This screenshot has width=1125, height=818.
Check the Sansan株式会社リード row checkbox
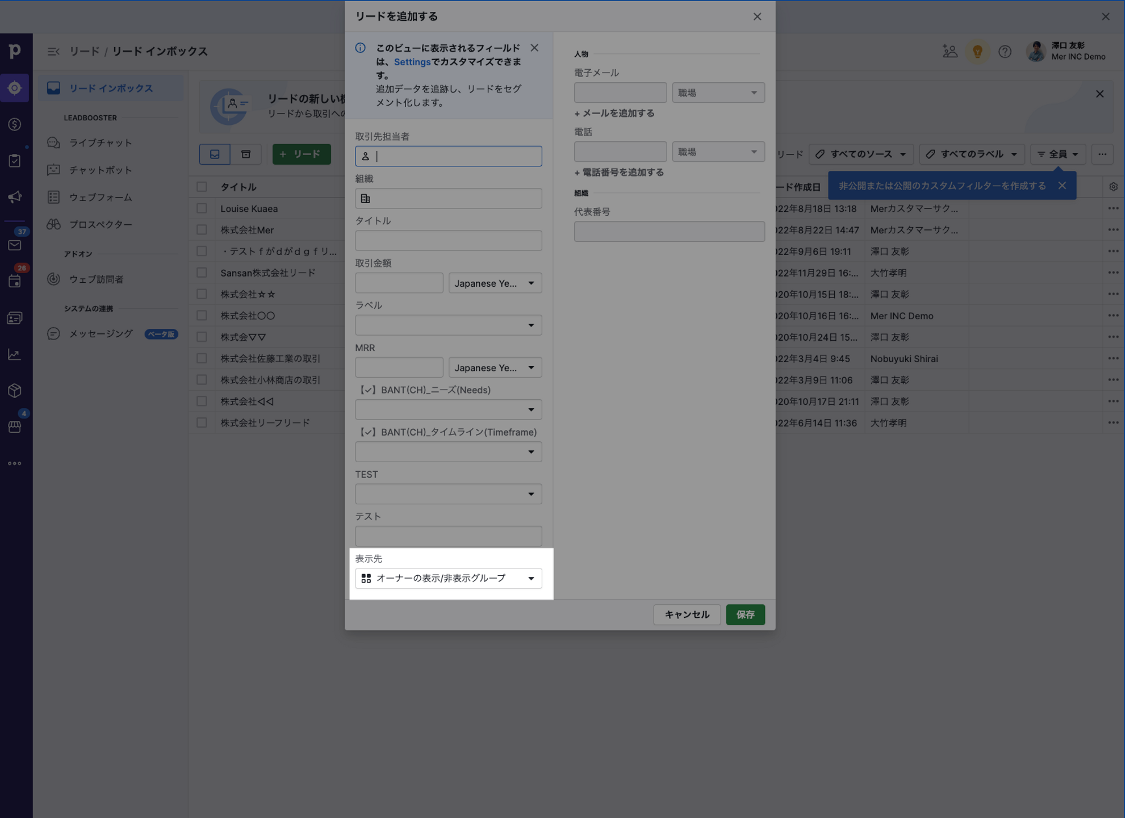[202, 273]
